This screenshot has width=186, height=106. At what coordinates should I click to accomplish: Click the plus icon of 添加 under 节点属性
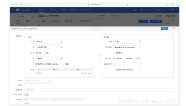(x=25, y=103)
